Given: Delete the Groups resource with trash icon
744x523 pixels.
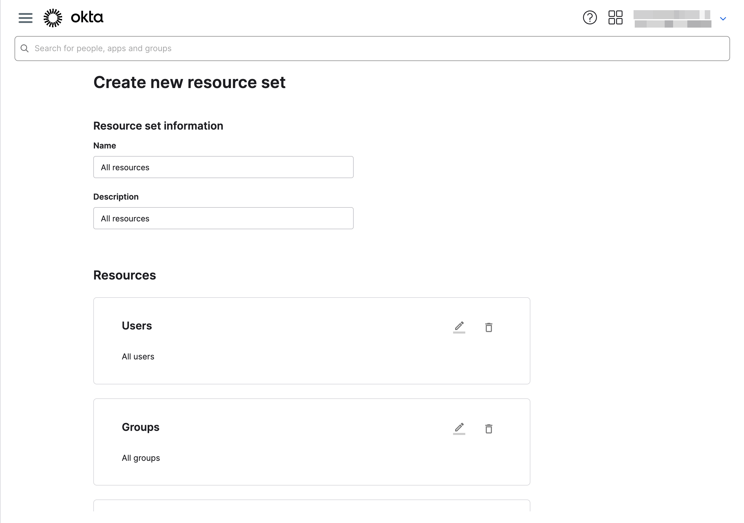Looking at the screenshot, I should [489, 429].
